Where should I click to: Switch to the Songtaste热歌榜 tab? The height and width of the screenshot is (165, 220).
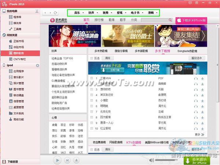point(187,51)
